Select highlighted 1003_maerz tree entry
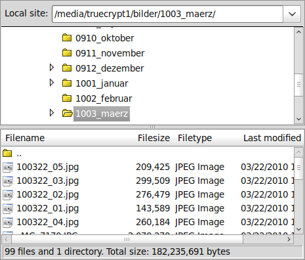 coord(102,114)
